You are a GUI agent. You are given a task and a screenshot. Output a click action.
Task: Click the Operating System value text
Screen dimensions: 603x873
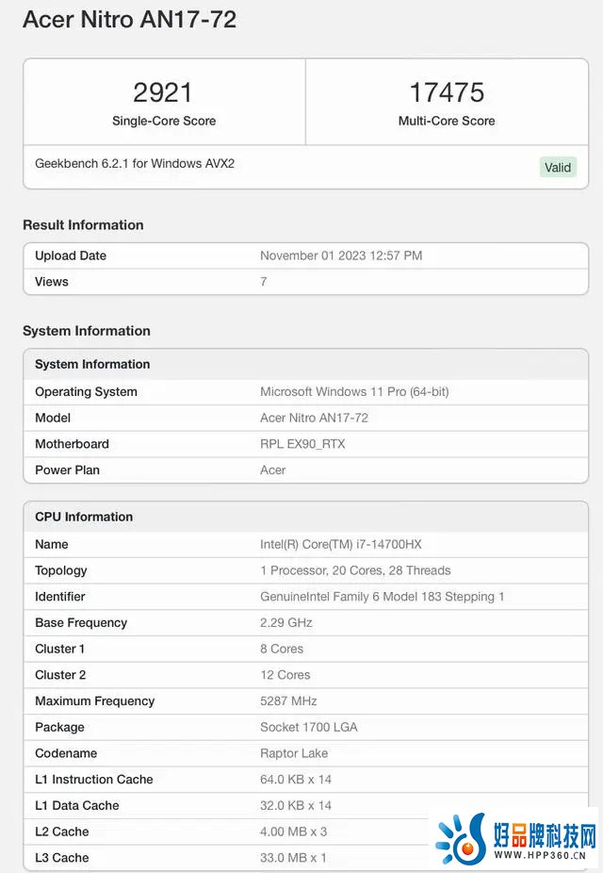click(354, 392)
